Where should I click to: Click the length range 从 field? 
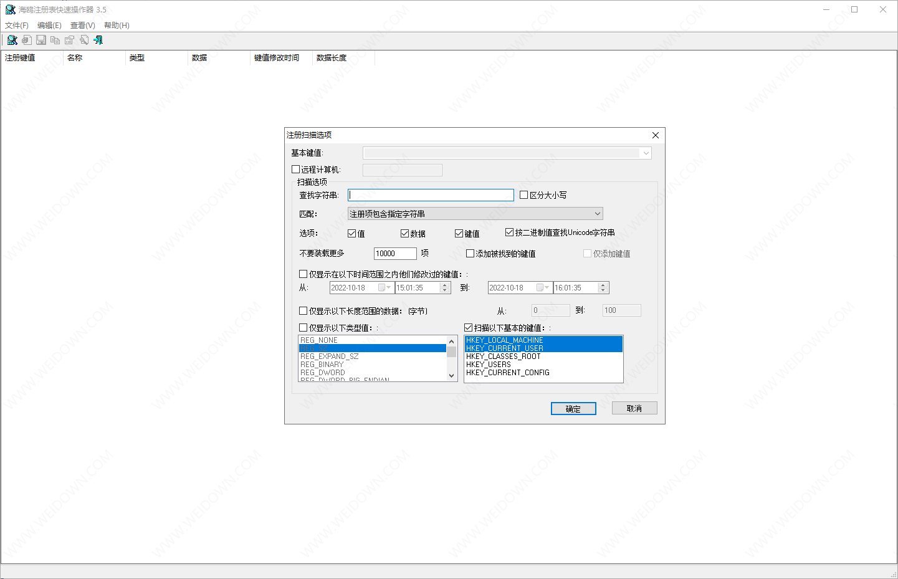[550, 310]
